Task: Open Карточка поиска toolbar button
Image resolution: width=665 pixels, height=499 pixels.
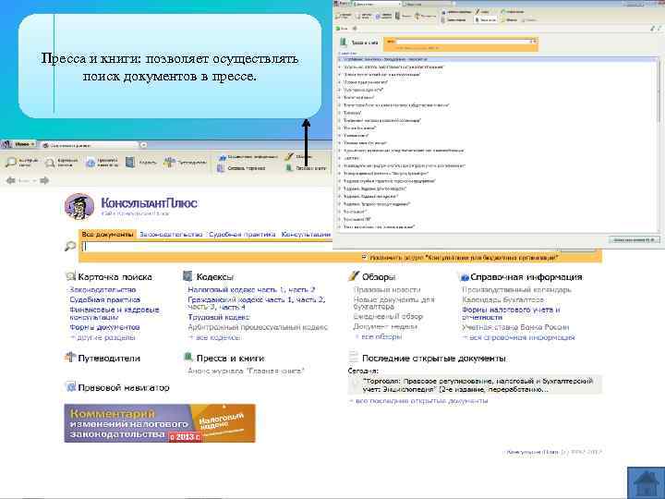Action: click(62, 163)
